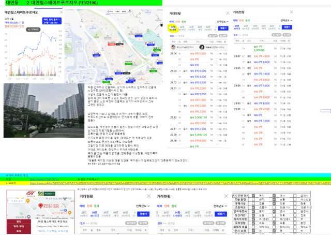331x235 pixels.
Task: Click 매매 6억 4,000 row under 24.03
Action: 199,71
